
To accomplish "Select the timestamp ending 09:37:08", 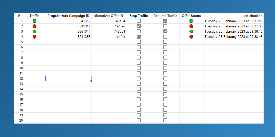I will click(x=233, y=21).
